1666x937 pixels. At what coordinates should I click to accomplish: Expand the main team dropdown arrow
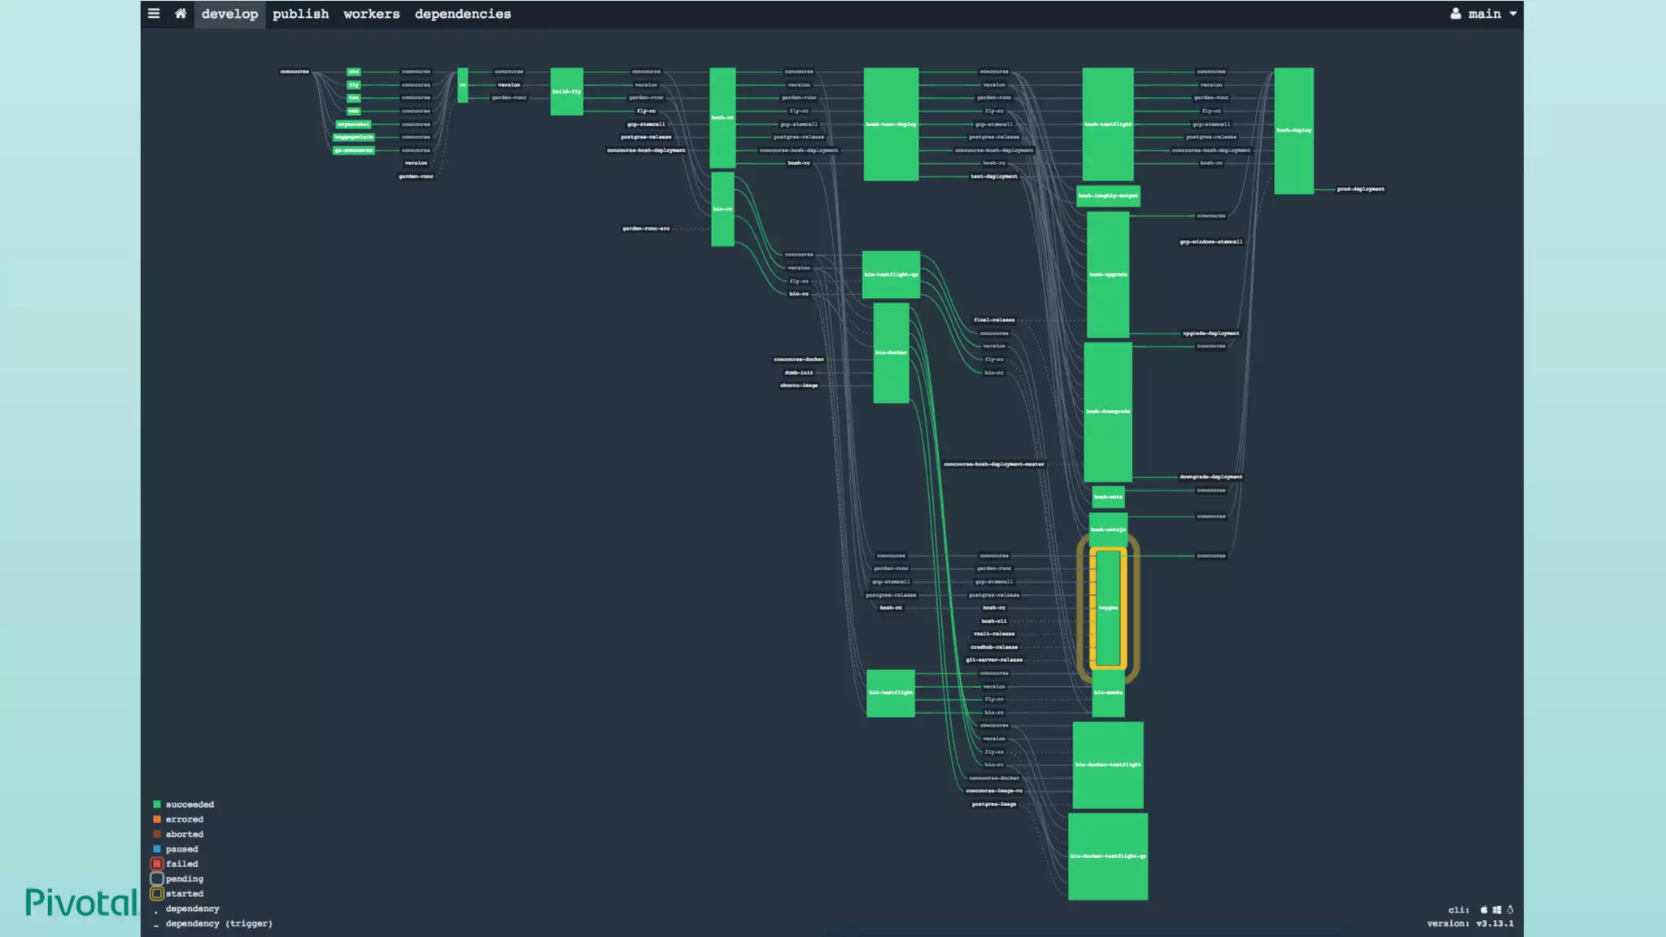pos(1513,14)
